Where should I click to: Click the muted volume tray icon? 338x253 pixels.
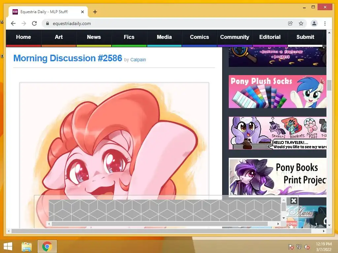[x=307, y=247]
